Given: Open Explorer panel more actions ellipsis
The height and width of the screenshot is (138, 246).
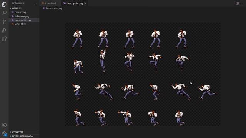Looking at the screenshot, I should coord(35,3).
